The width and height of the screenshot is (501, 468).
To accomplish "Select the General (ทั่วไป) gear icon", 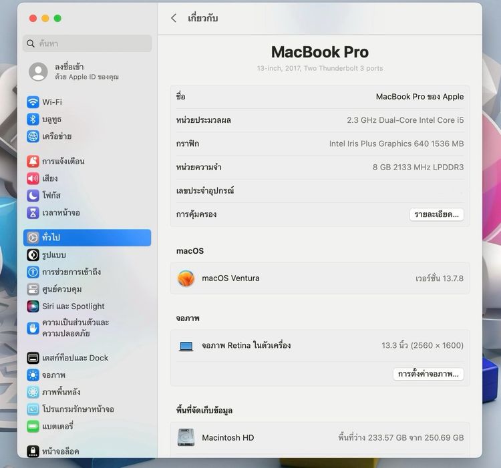I will point(33,238).
